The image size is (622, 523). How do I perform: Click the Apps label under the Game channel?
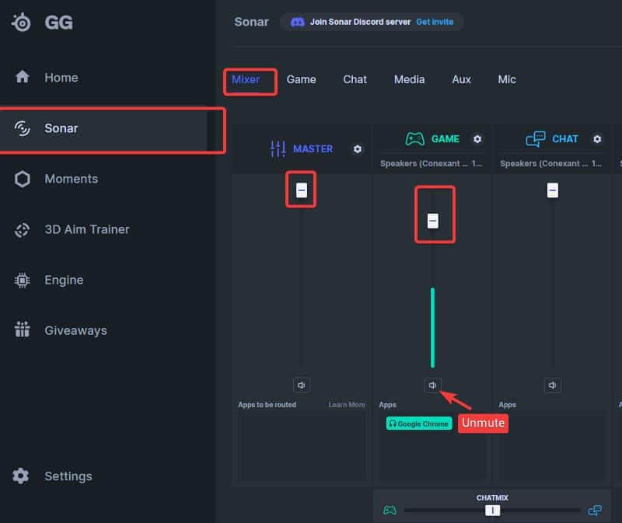tap(387, 405)
